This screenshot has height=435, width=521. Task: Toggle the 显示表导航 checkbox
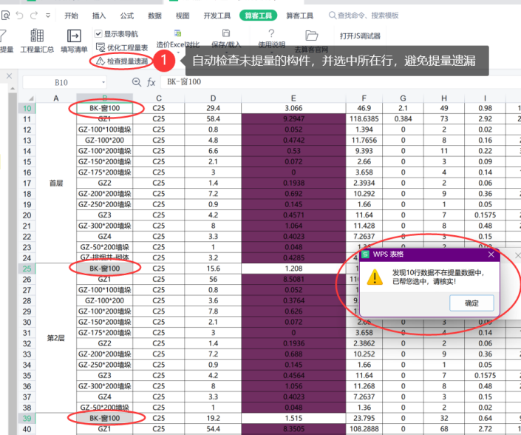[98, 34]
